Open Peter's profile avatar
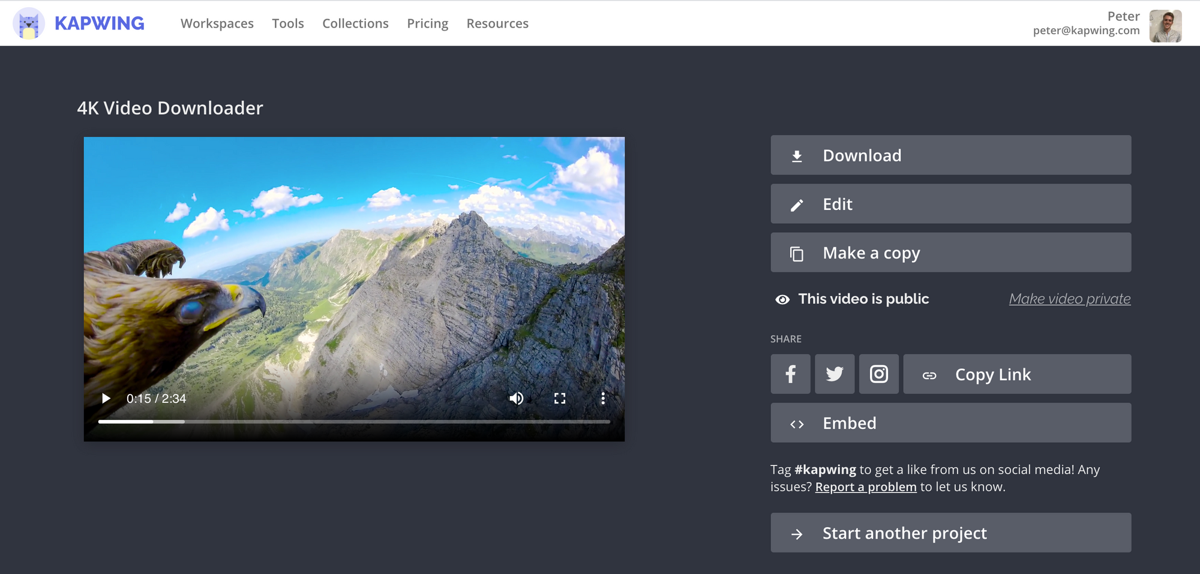 [x=1165, y=26]
